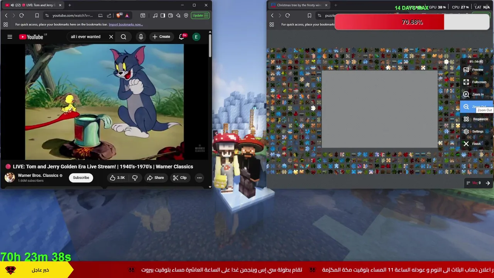
Task: Open Brave Shields lion icon
Action: pyautogui.click(x=118, y=15)
